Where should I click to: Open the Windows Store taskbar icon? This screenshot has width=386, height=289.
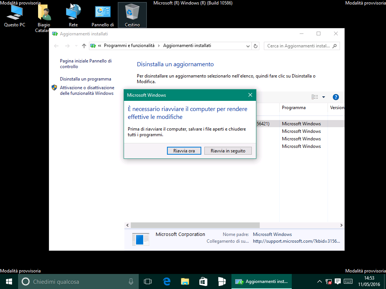pyautogui.click(x=203, y=281)
